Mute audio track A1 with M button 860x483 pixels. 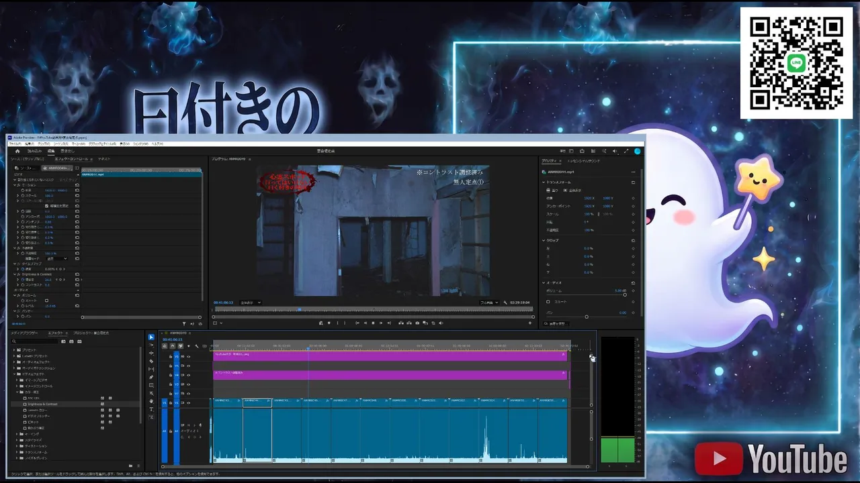point(188,425)
